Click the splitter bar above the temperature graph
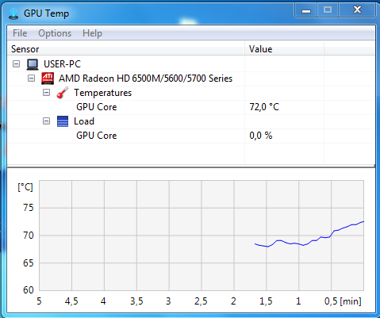This screenshot has width=380, height=318. pyautogui.click(x=191, y=167)
